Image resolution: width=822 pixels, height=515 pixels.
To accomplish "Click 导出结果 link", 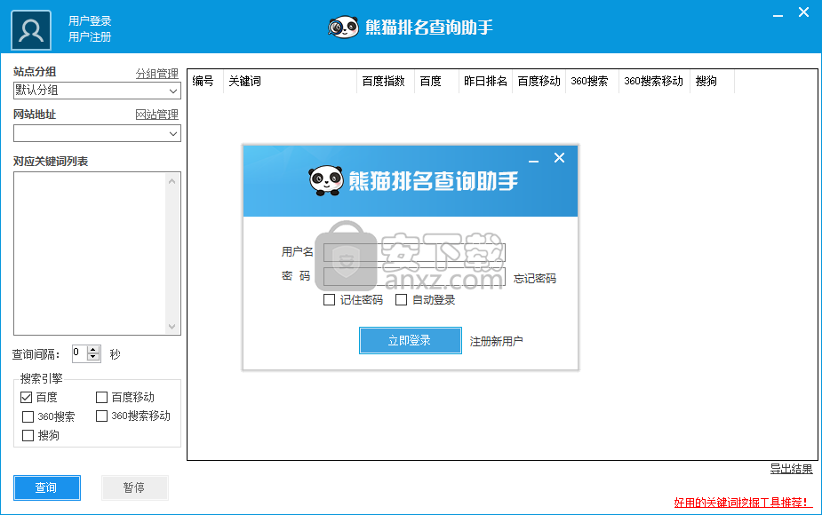I will (791, 469).
